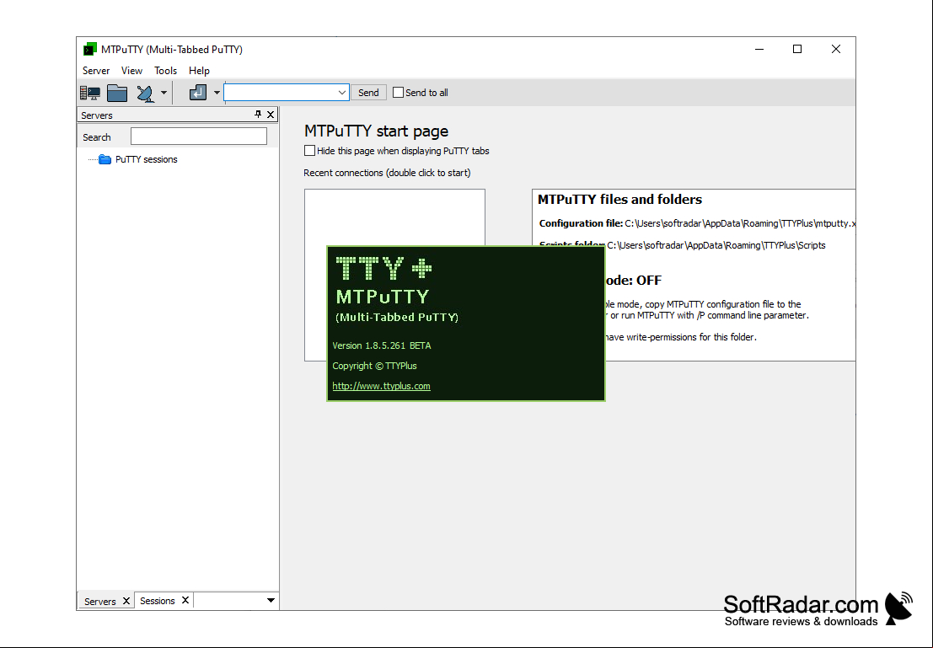Click the send script return-arrow icon

198,92
